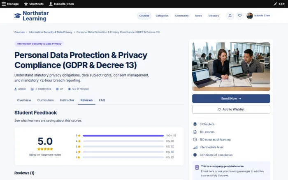Click the "admin" author text

tap(22, 89)
